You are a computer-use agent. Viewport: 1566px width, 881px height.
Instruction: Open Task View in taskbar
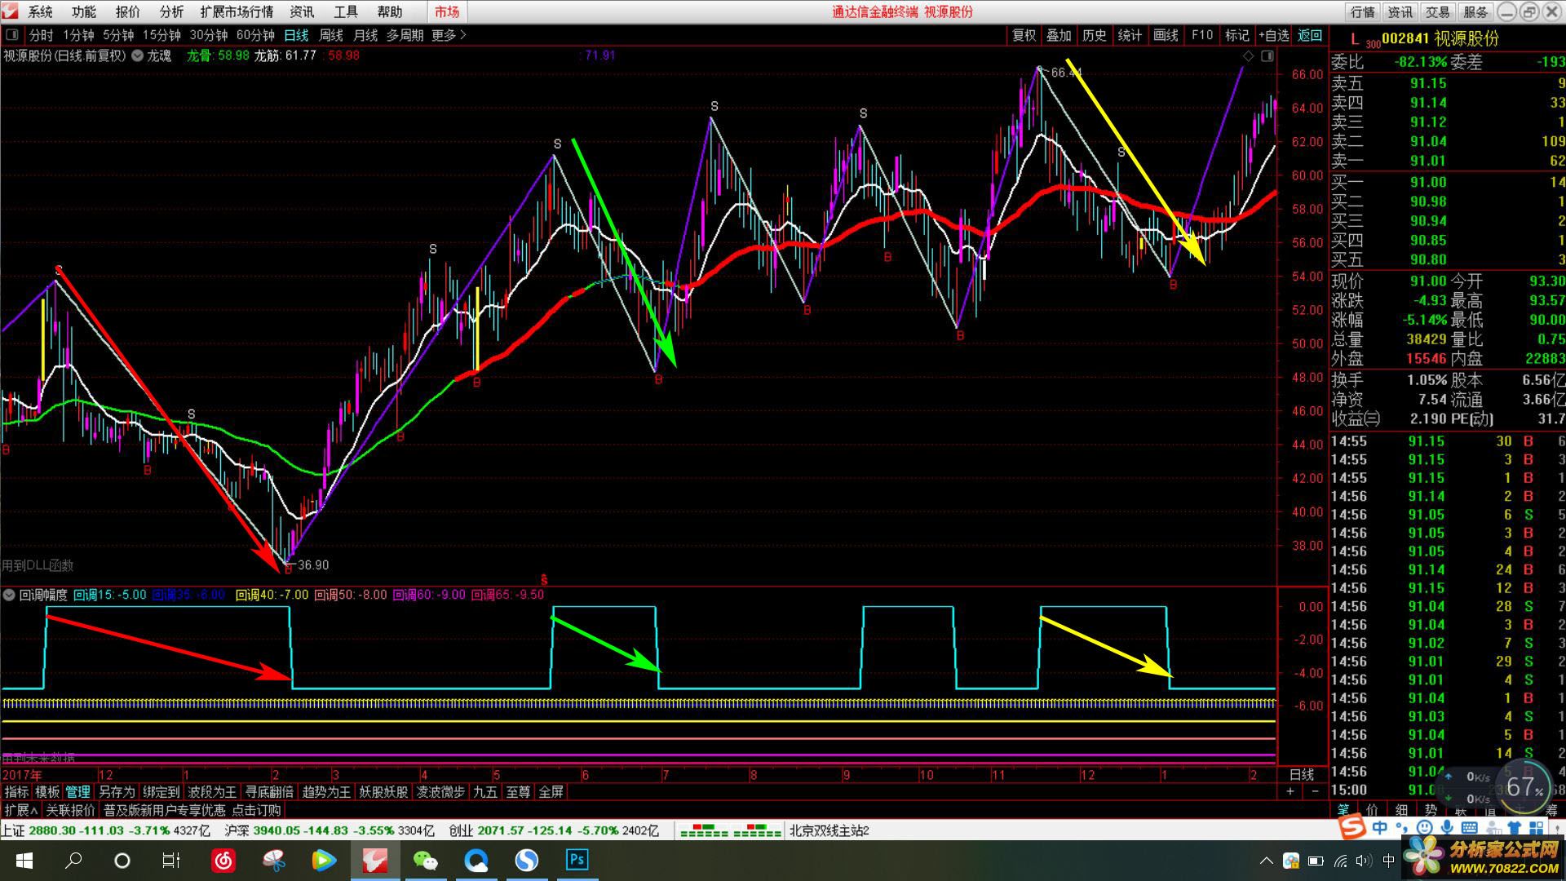[171, 861]
